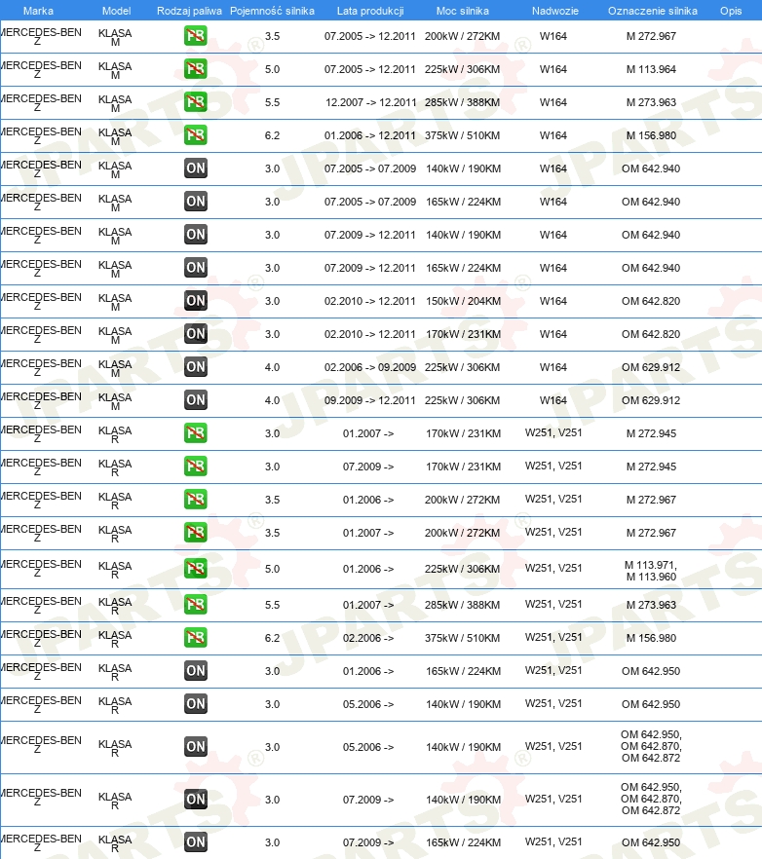
Task: Click diesel ON icon in 09.2009 -> 12.2011 row
Action: pos(196,400)
